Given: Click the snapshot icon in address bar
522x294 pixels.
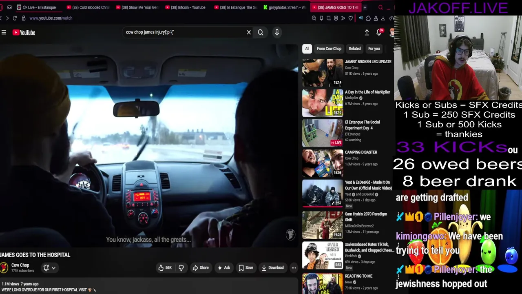Looking at the screenshot, I should (329, 18).
